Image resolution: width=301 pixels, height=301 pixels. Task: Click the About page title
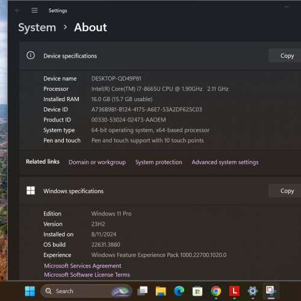(x=90, y=27)
